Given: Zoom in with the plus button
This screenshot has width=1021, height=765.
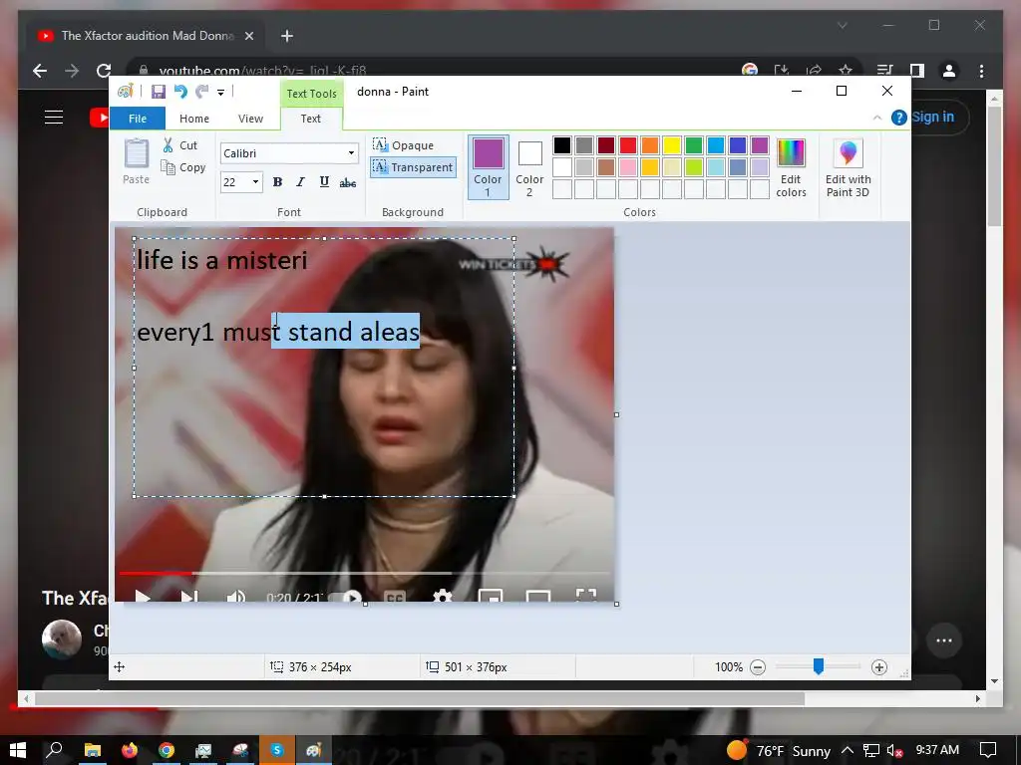Looking at the screenshot, I should [x=879, y=667].
